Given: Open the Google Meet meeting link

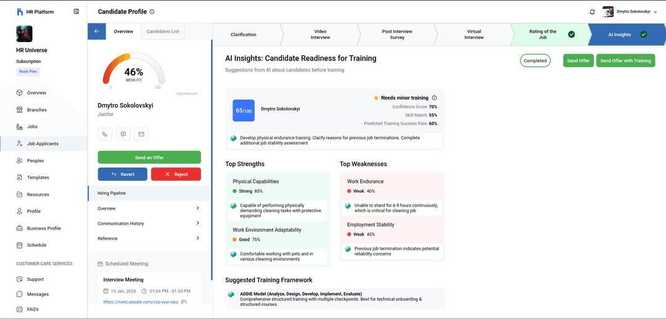Looking at the screenshot, I should click(141, 302).
